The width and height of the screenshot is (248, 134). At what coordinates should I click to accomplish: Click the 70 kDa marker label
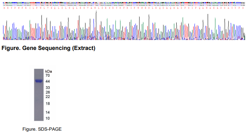[x=47, y=76]
